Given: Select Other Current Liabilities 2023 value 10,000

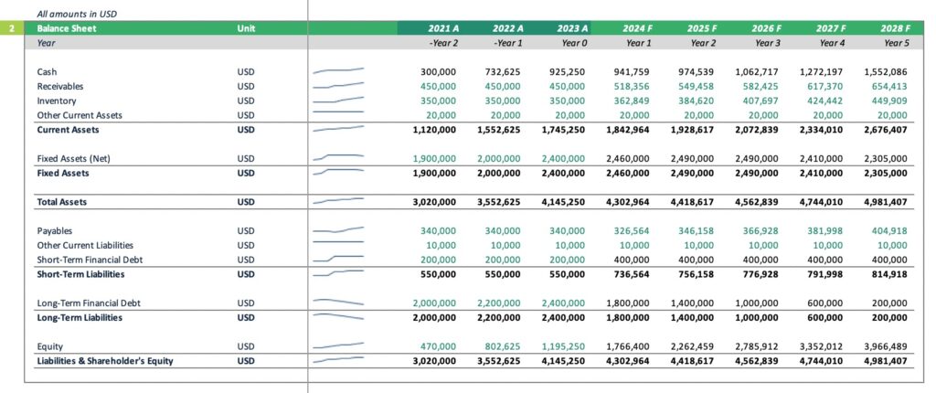Looking at the screenshot, I should pyautogui.click(x=570, y=245).
